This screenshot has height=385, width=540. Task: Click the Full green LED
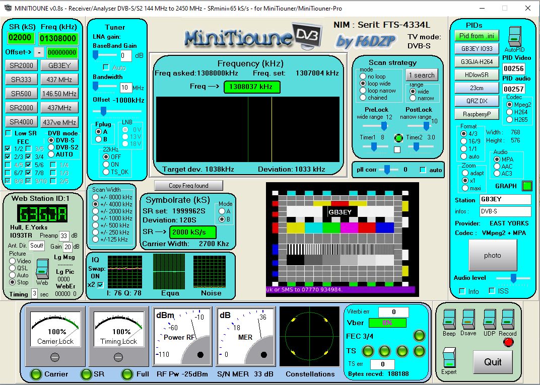[127, 374]
